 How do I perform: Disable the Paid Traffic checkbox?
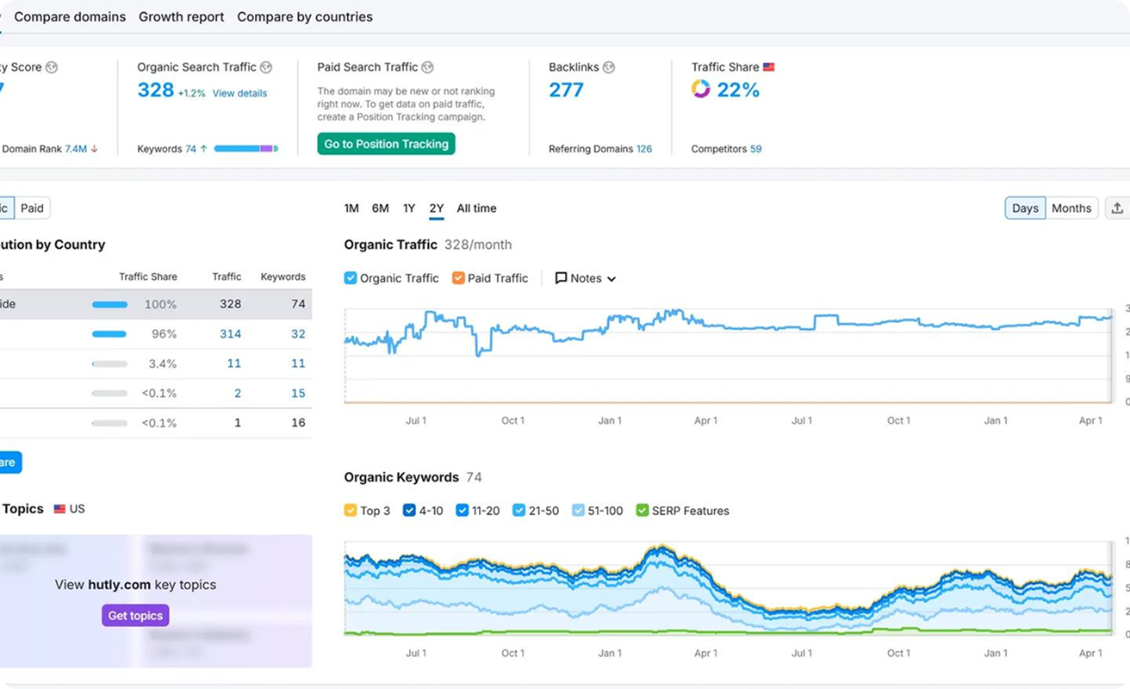(x=456, y=277)
